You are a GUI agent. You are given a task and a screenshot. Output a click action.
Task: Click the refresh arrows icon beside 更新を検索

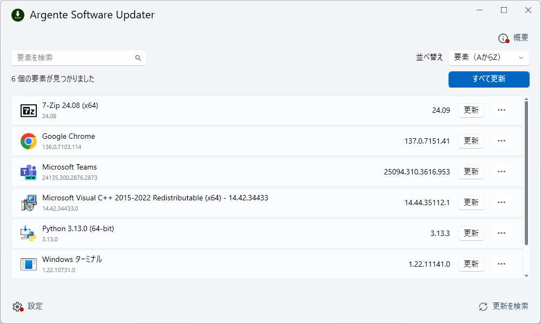(483, 306)
